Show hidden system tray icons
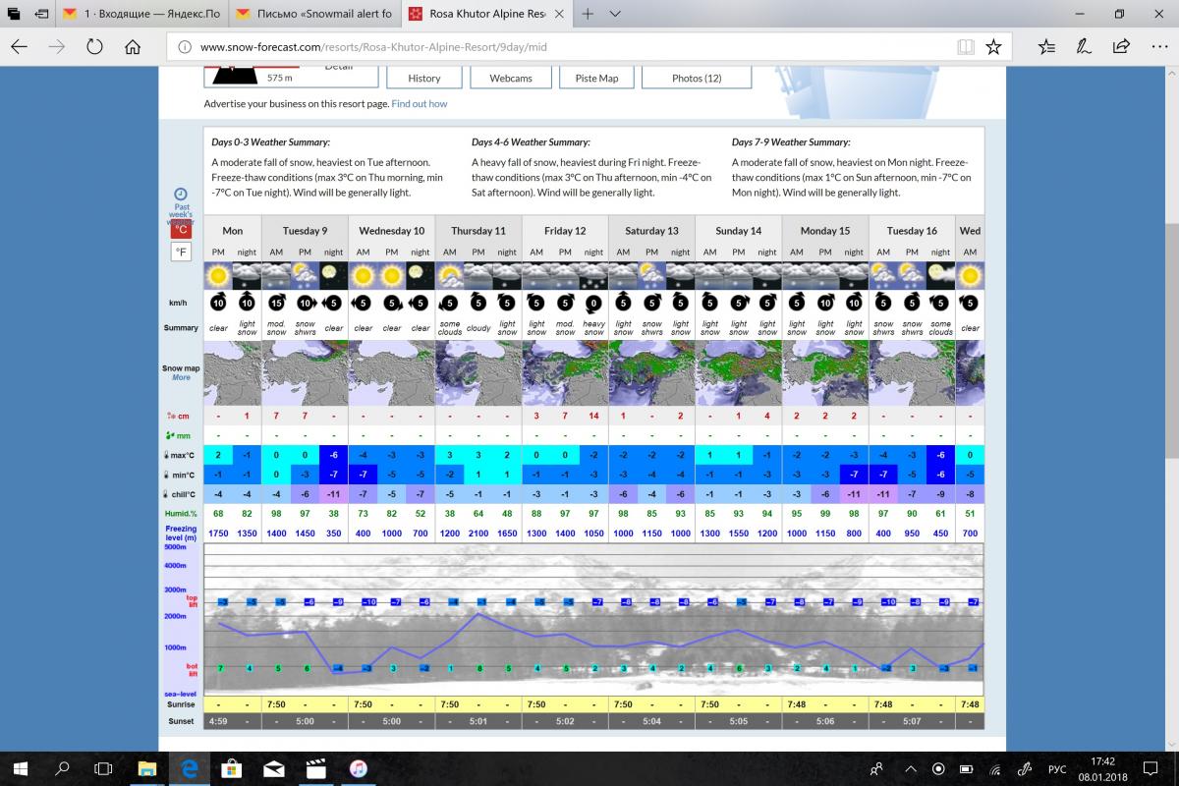 pyautogui.click(x=910, y=768)
